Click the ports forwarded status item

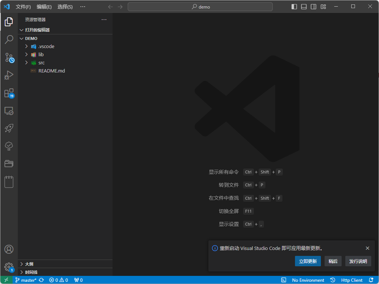[78, 280]
